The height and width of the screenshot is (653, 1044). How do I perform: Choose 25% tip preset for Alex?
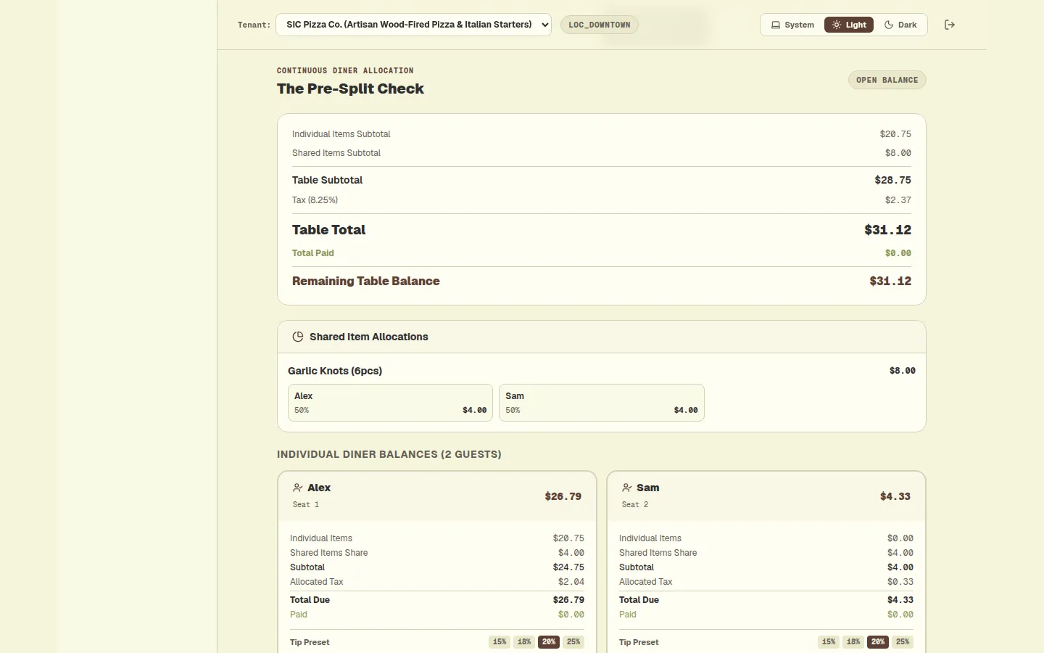(x=573, y=642)
